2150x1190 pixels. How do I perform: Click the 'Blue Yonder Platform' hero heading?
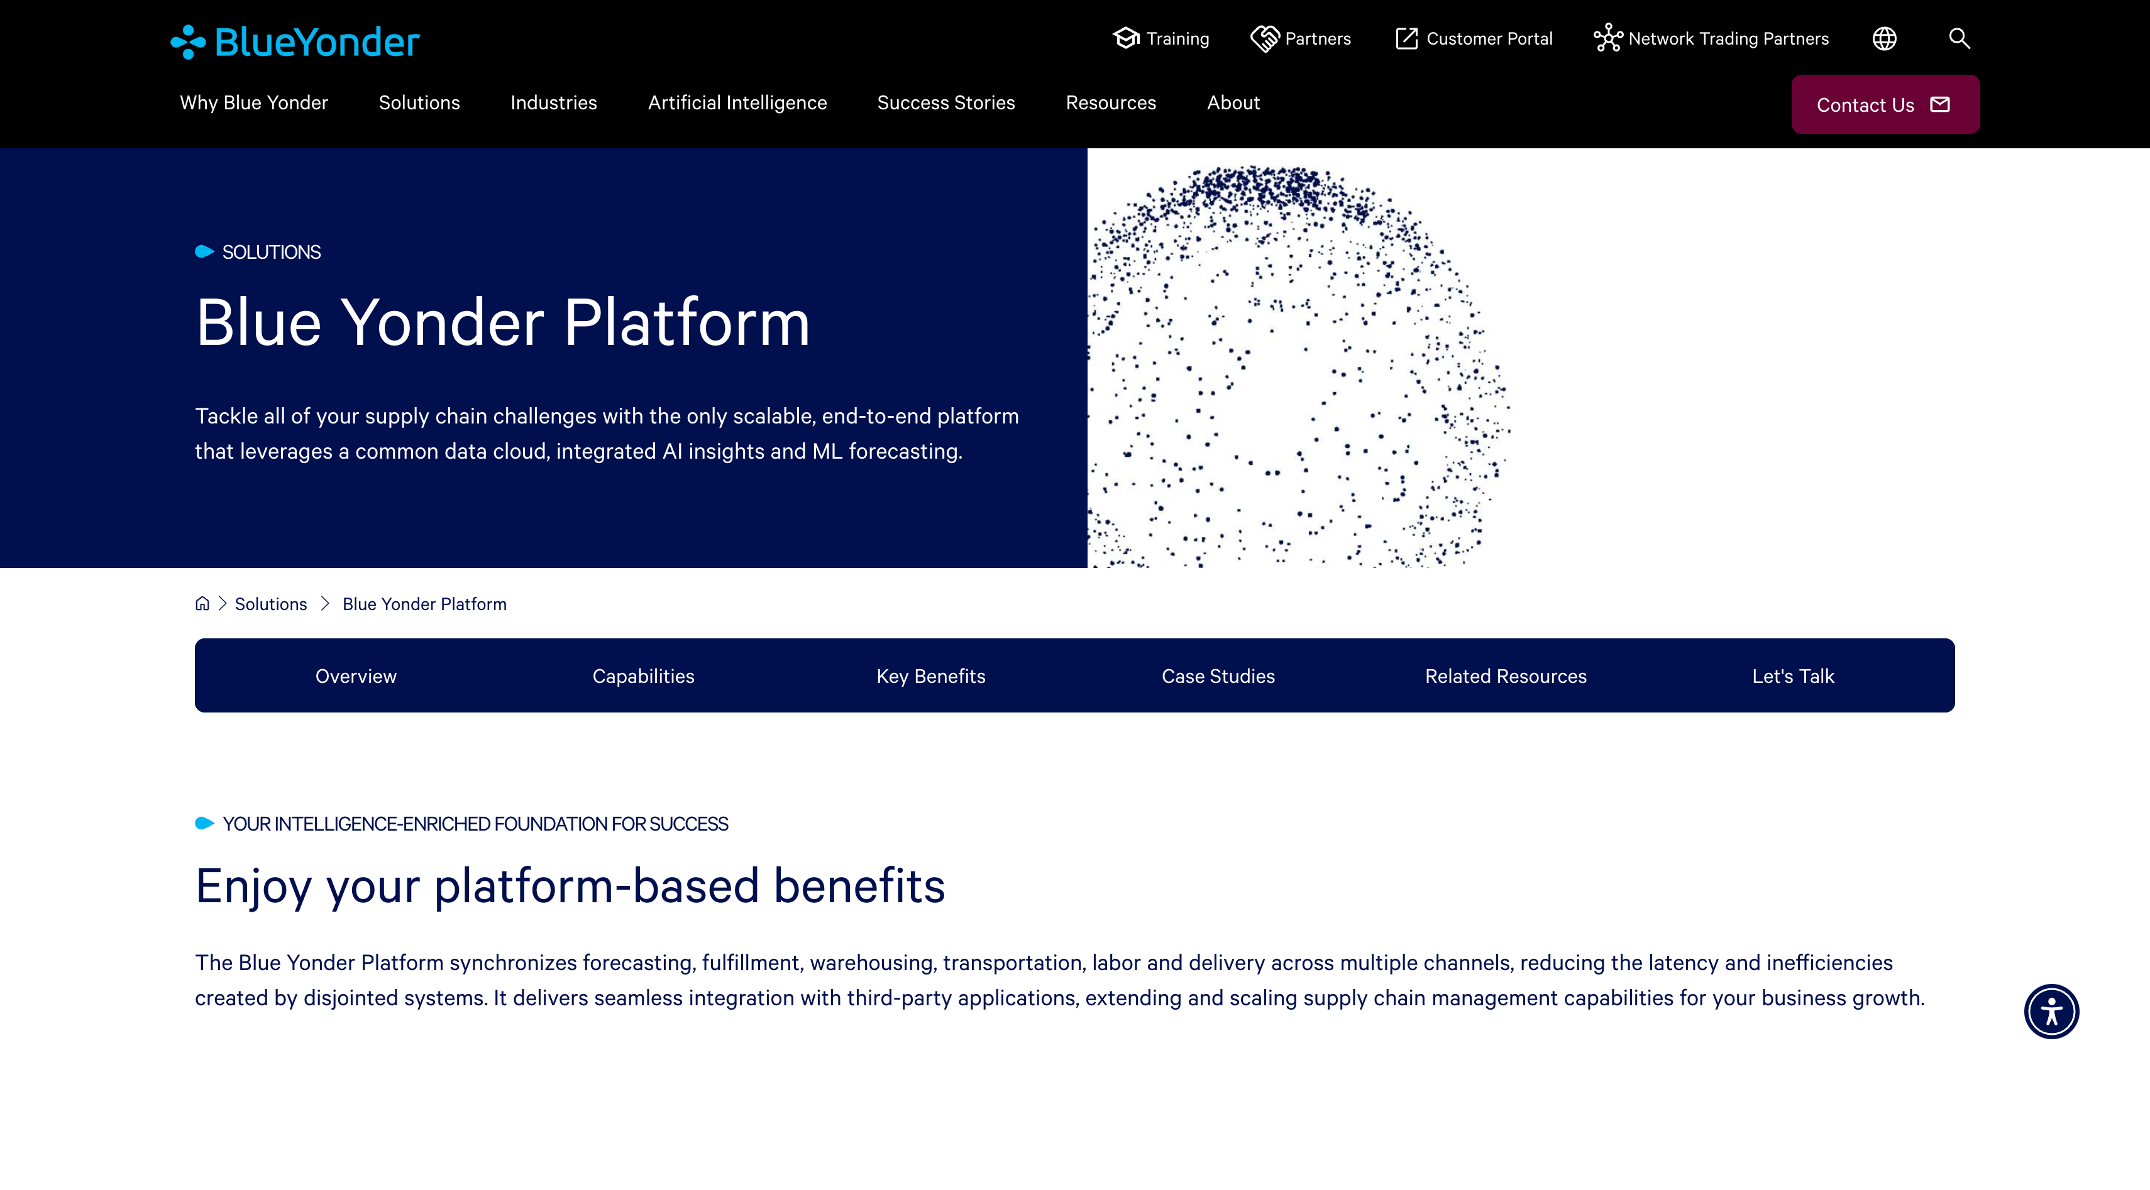tap(502, 322)
